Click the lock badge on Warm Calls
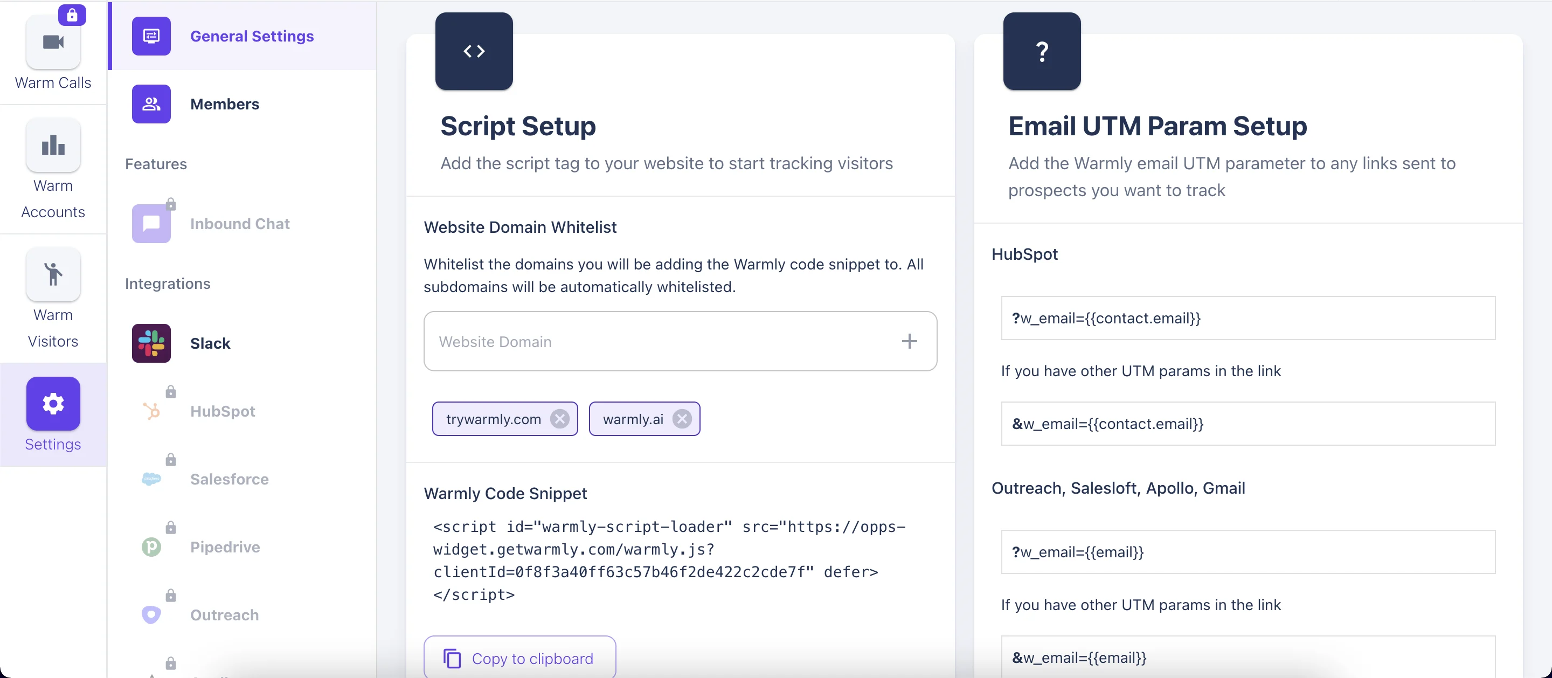 (72, 15)
